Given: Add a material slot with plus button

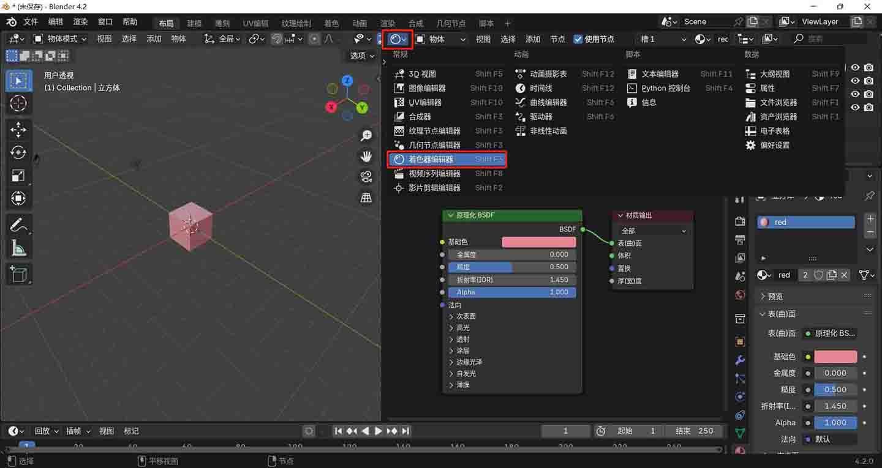Looking at the screenshot, I should tap(870, 218).
